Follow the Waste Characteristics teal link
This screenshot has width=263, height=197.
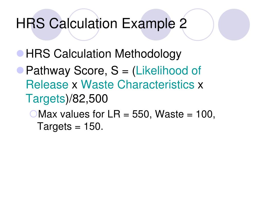[x=138, y=84]
